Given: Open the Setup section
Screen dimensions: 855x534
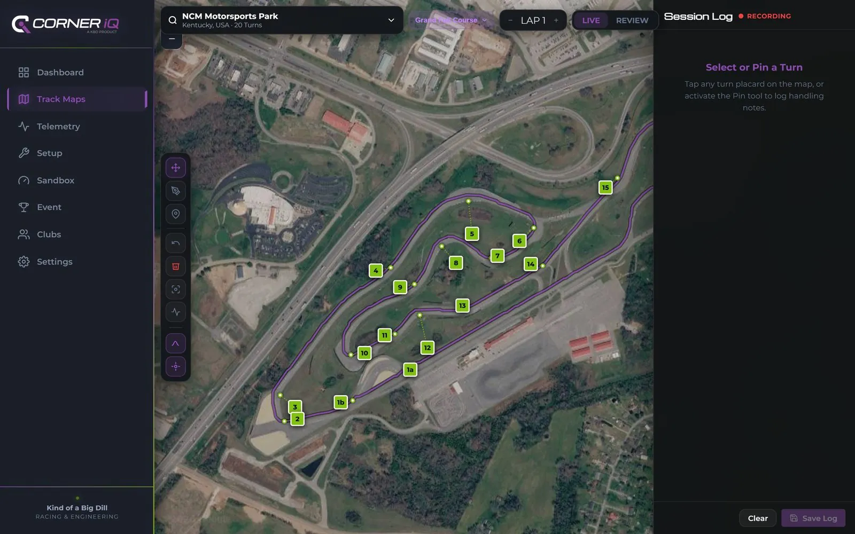Looking at the screenshot, I should [77, 153].
